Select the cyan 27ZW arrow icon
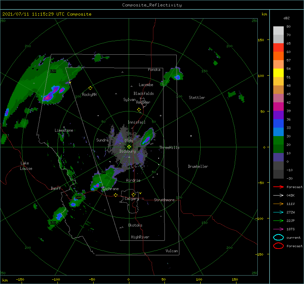The height and width of the screenshot is (284, 304). point(278,212)
